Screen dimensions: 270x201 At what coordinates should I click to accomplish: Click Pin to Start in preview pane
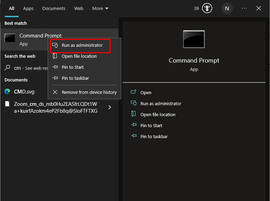tap(151, 125)
